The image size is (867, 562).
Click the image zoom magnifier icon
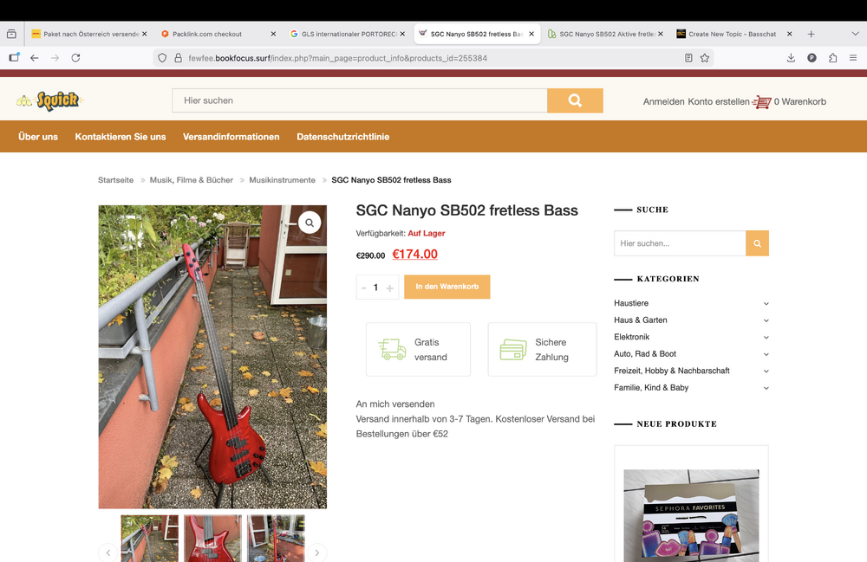click(x=310, y=223)
